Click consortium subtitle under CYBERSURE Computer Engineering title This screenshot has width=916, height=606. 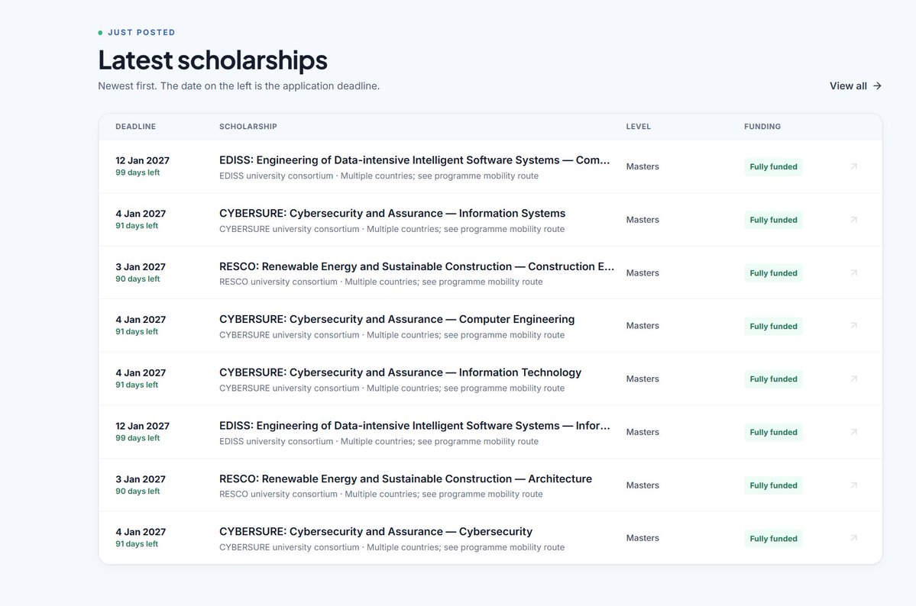tap(392, 335)
